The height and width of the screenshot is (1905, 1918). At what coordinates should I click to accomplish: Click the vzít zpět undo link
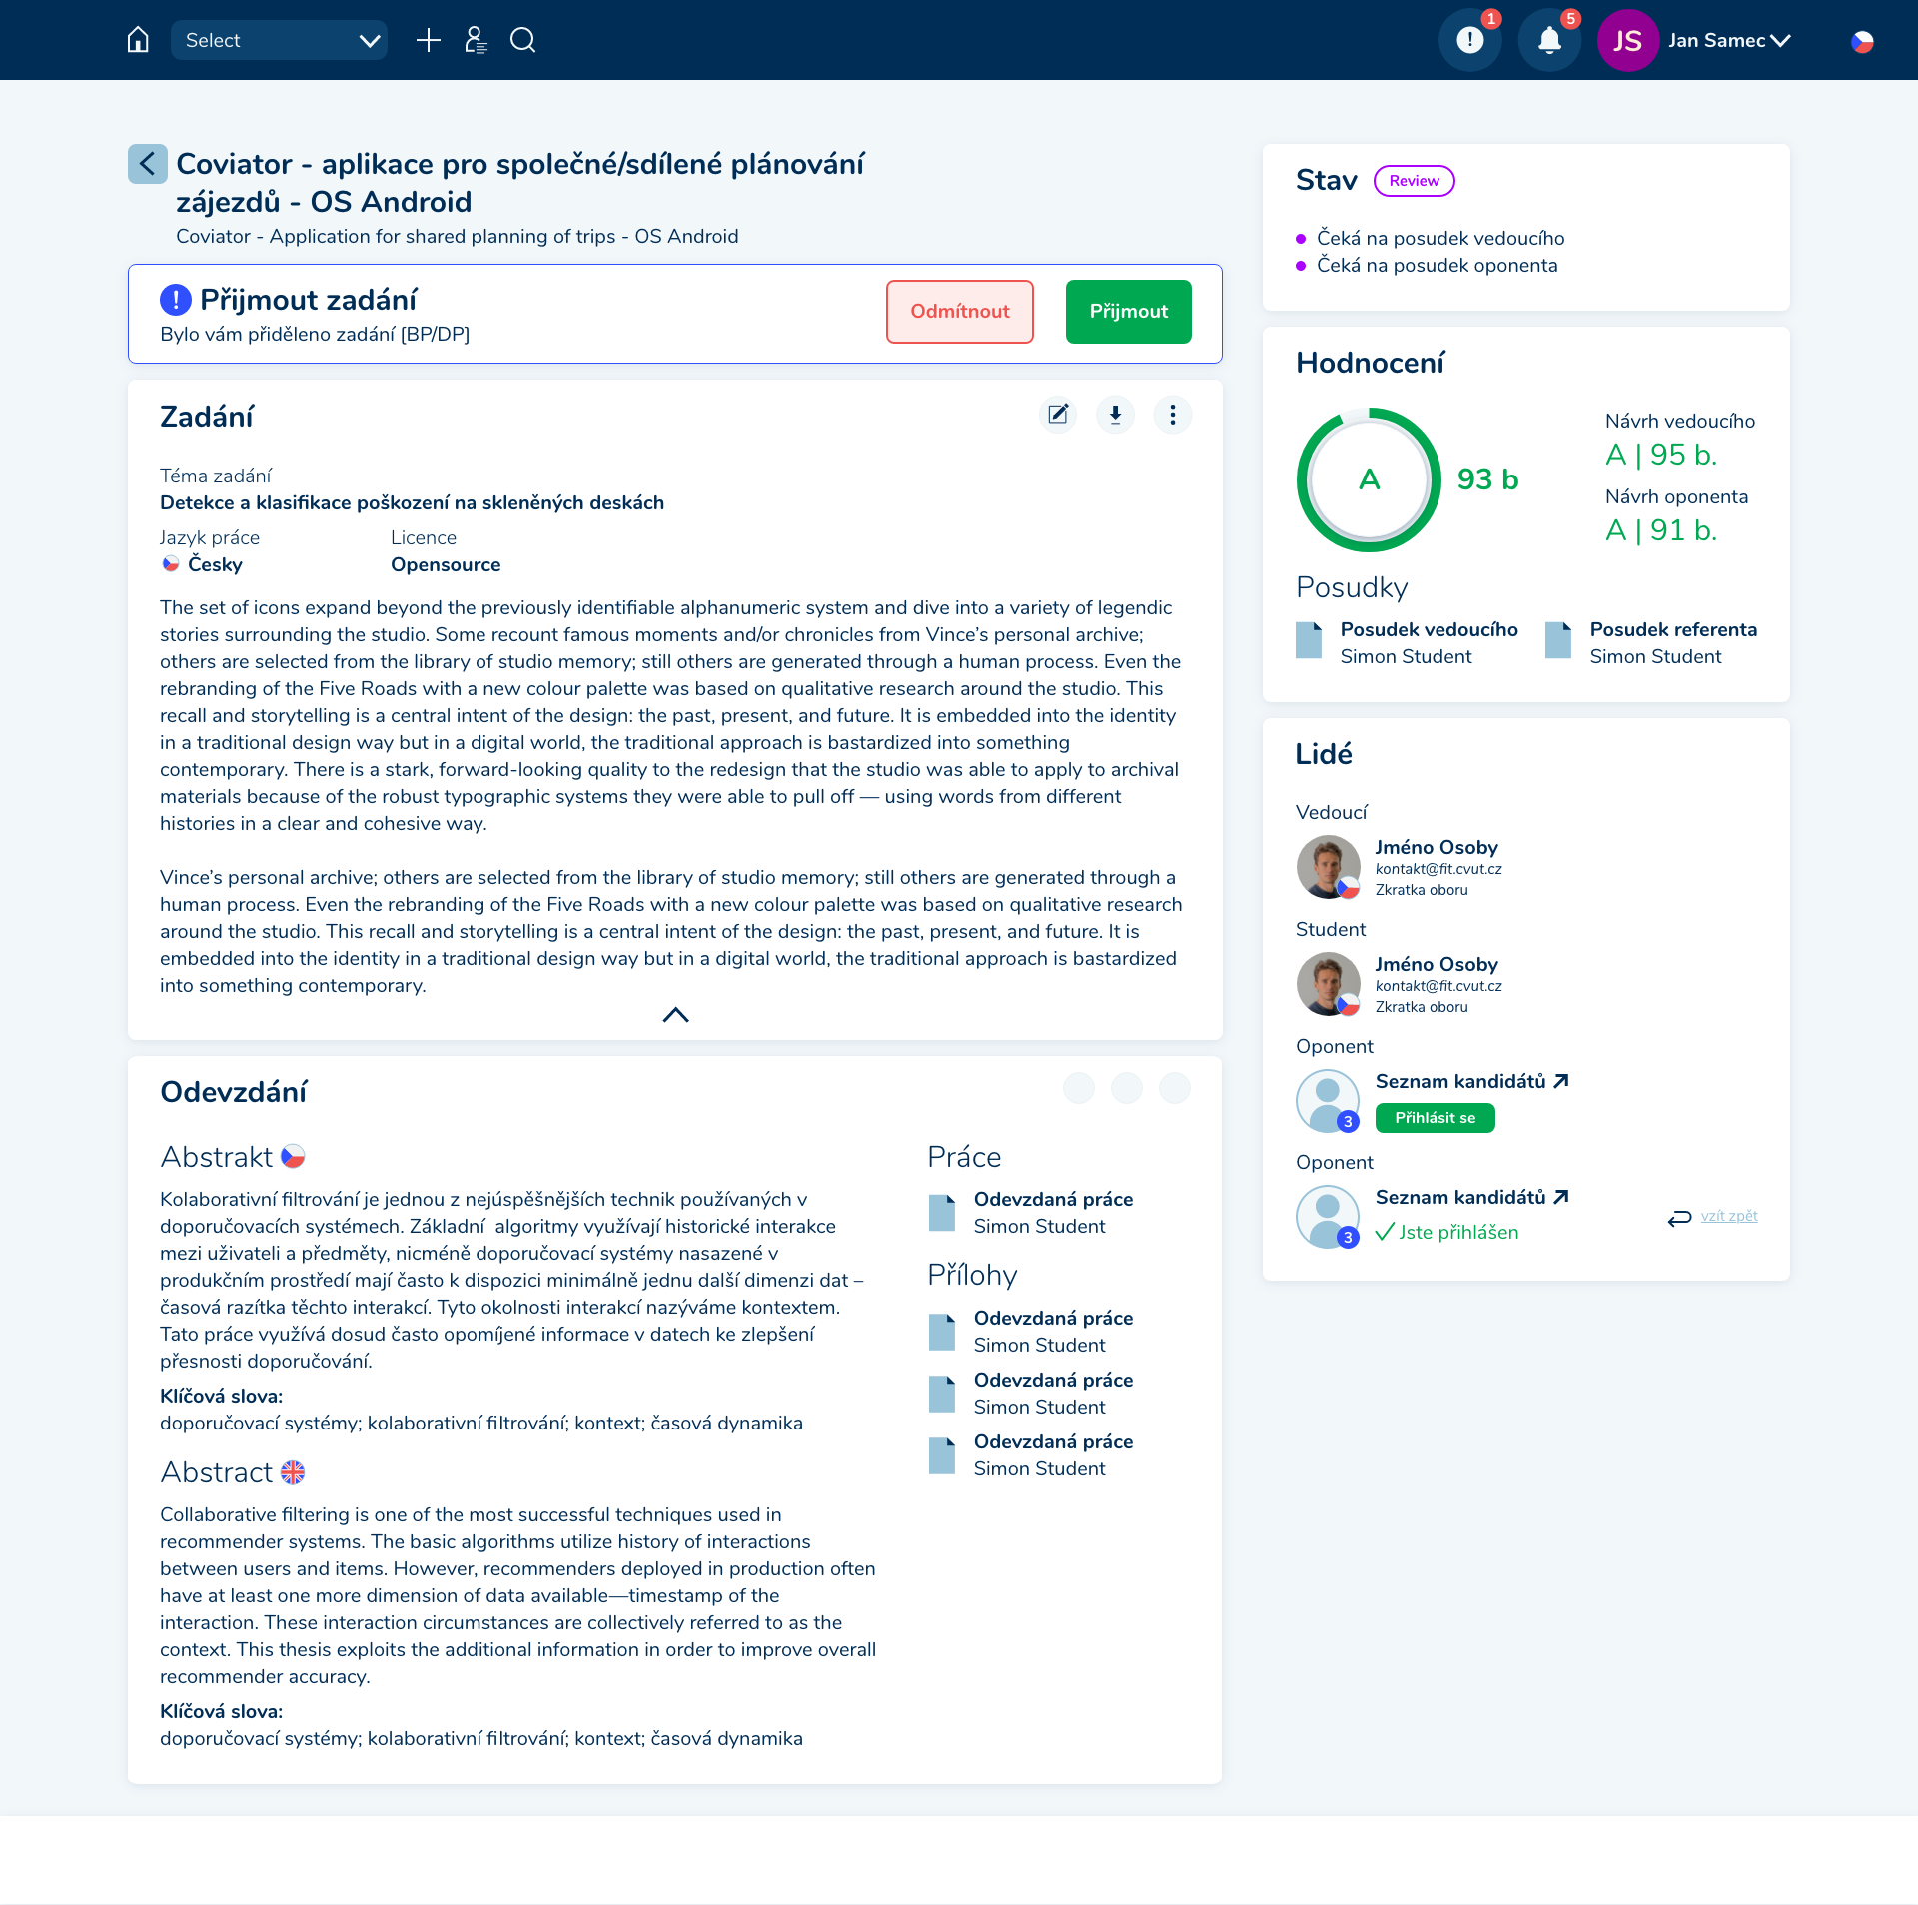point(1728,1216)
